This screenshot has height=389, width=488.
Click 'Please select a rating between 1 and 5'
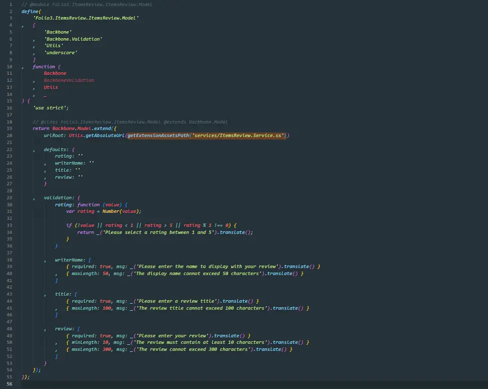tap(158, 232)
